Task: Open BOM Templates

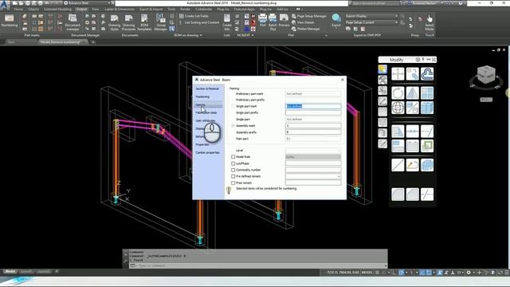Action: coord(144,22)
